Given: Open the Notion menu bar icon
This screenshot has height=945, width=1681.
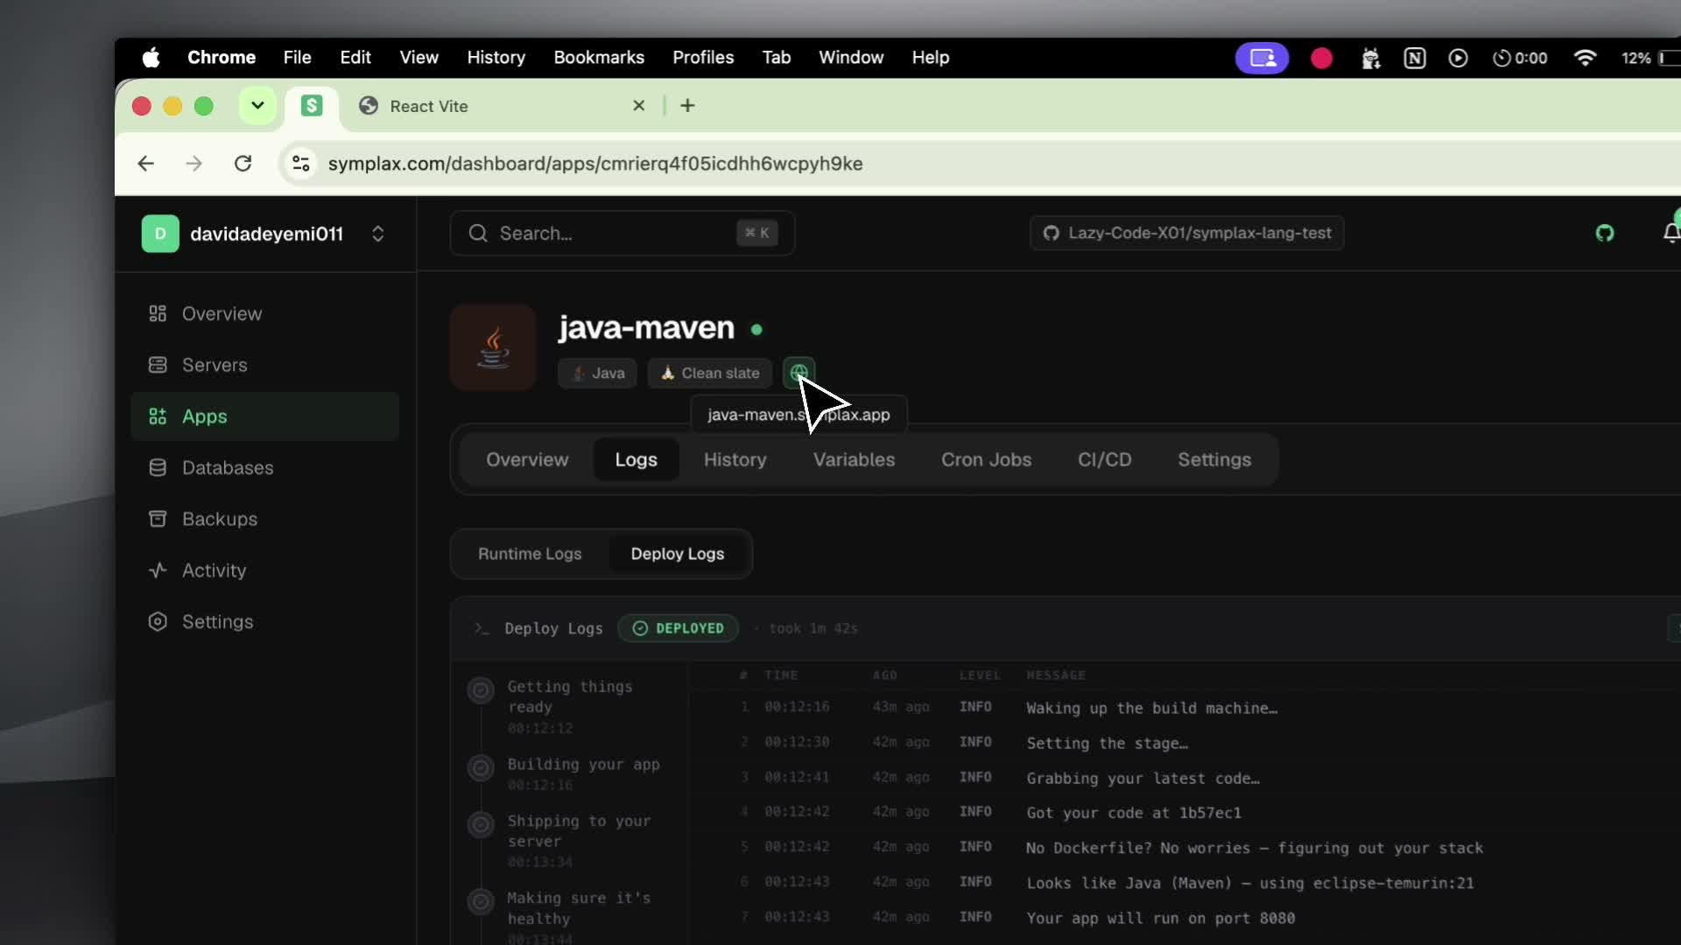Looking at the screenshot, I should tap(1415, 58).
